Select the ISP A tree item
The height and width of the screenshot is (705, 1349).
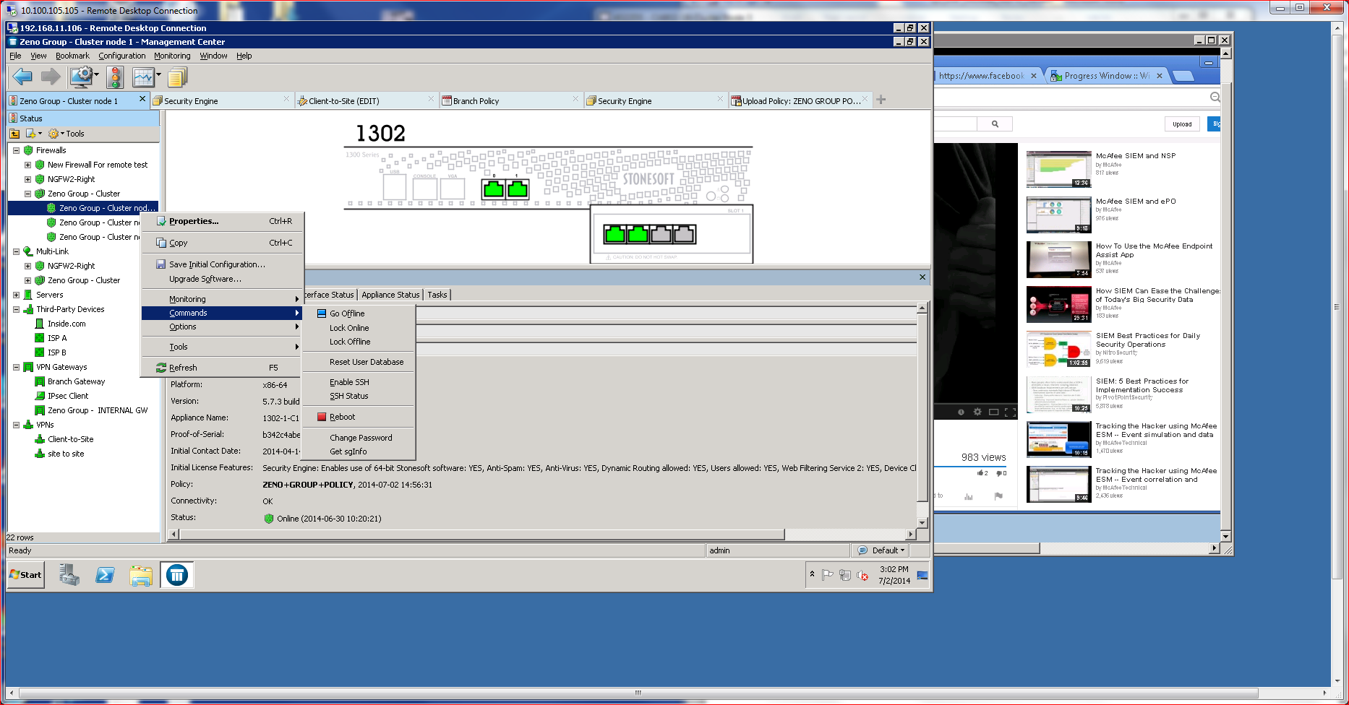point(57,338)
